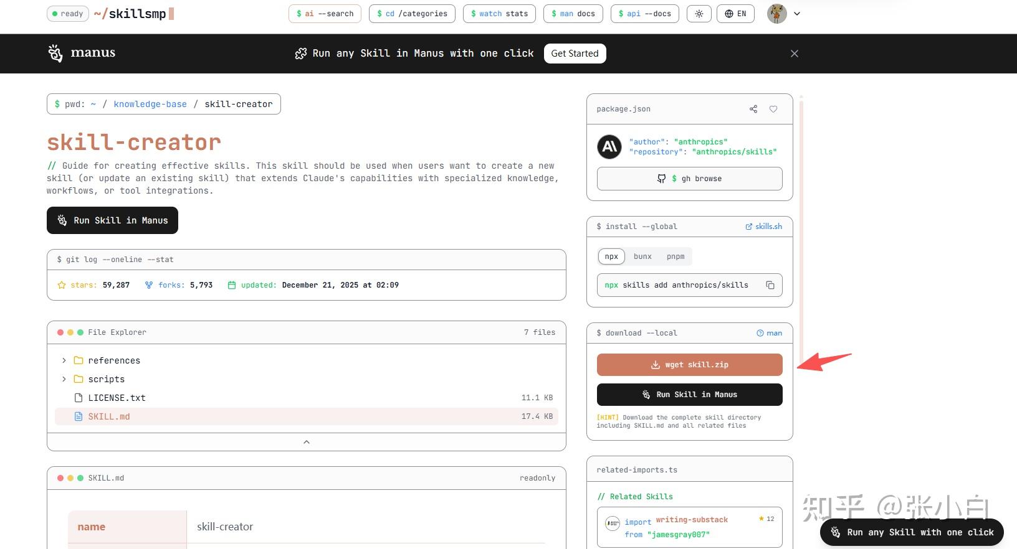Go to knowledge-base breadcrumb

pos(150,104)
